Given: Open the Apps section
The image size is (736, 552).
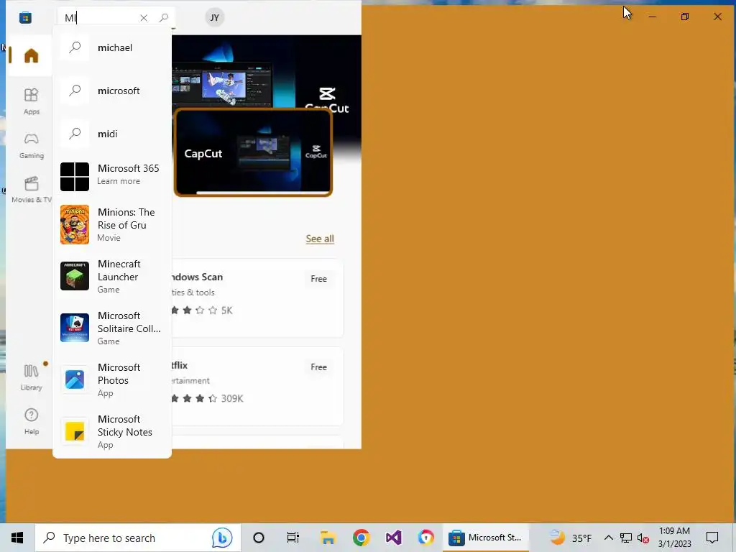Looking at the screenshot, I should pos(31,101).
